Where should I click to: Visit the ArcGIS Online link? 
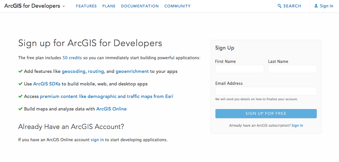click(x=111, y=109)
